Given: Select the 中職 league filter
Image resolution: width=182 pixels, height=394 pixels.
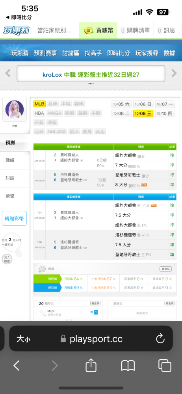Looking at the screenshot, I should tap(66, 104).
